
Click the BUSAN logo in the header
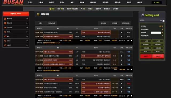(13, 2)
